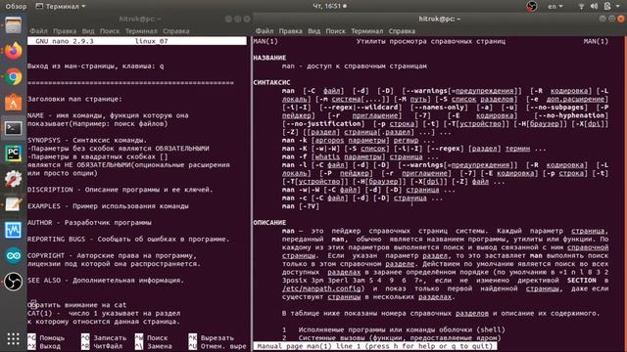The height and width of the screenshot is (352, 627).
Task: Click the 'SEE ALSO' line in nano
Action: [x=106, y=281]
